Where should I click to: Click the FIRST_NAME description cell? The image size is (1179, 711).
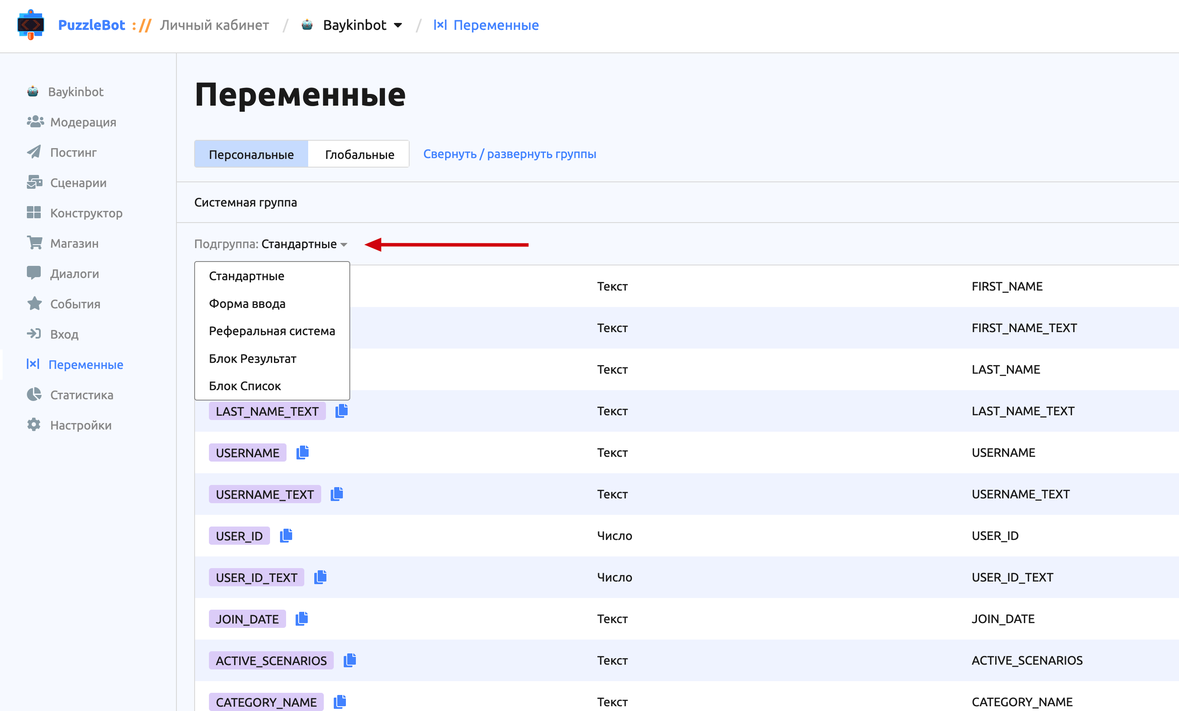pyautogui.click(x=1007, y=286)
